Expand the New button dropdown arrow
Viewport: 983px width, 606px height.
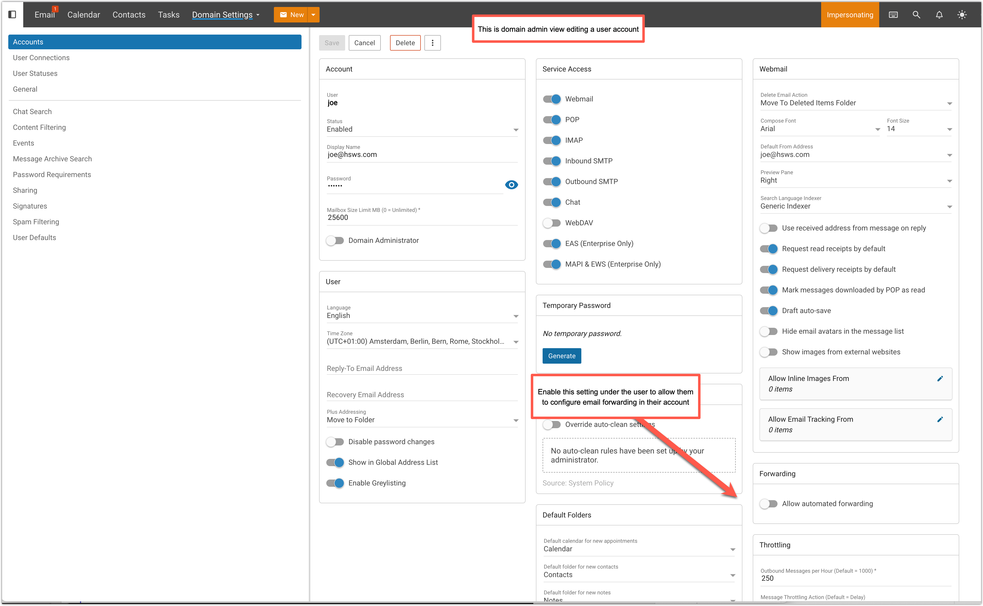click(x=313, y=15)
